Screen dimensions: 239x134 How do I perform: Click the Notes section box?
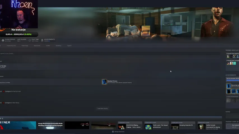pos(232,116)
